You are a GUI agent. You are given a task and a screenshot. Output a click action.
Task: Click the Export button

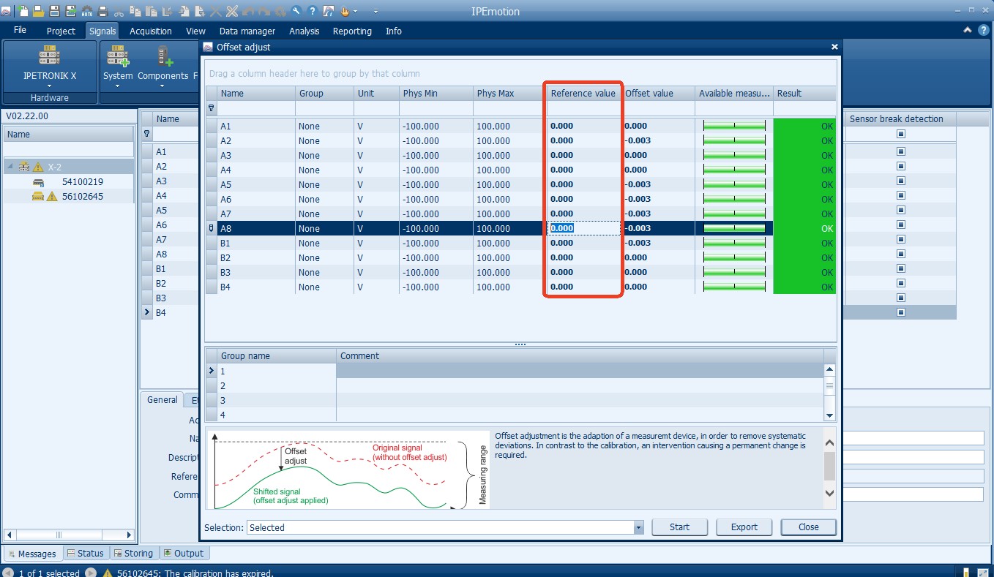(744, 527)
